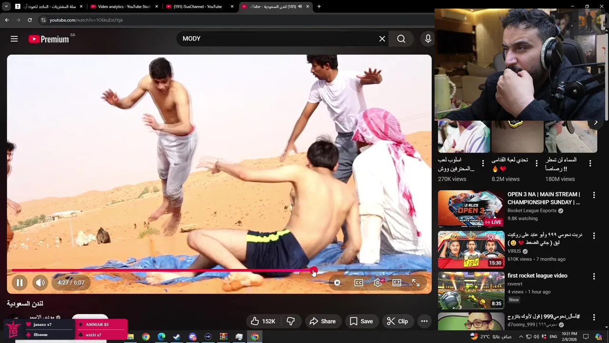Screen dimensions: 609x343
Task: Reload the page
Action: (29, 20)
